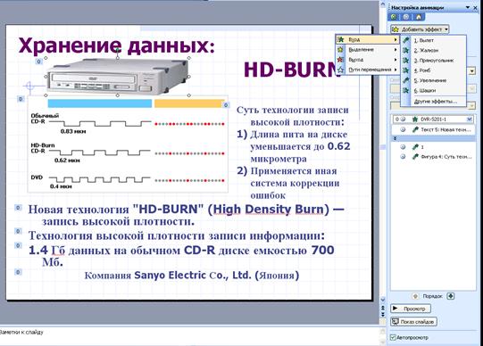Image resolution: width=483 pixels, height=346 pixels.
Task: Choose the 4. Ромб entrance effect
Action: pos(434,70)
